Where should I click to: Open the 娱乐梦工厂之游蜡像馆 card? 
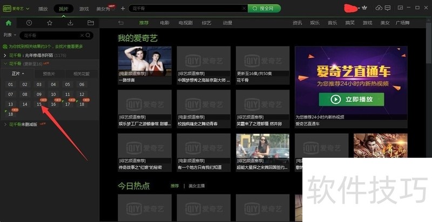(145, 109)
